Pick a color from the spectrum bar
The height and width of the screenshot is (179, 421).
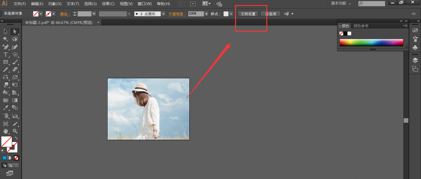click(371, 42)
